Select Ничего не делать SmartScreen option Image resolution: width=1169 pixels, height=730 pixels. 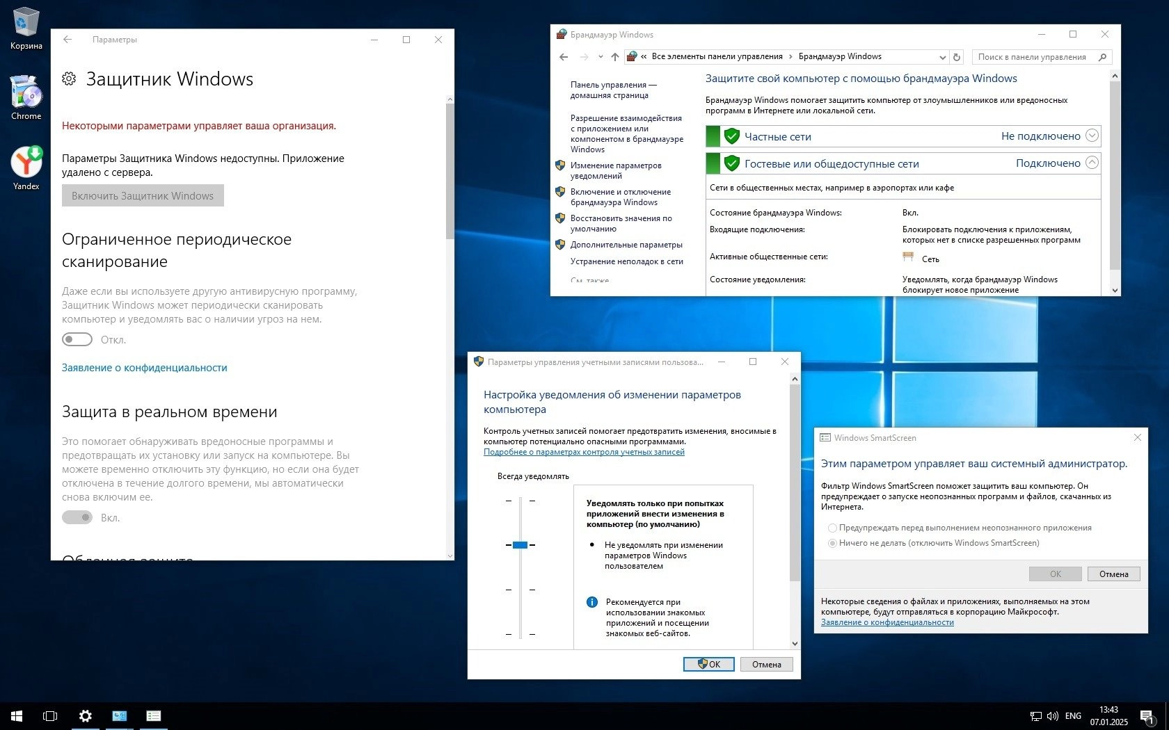tap(934, 543)
